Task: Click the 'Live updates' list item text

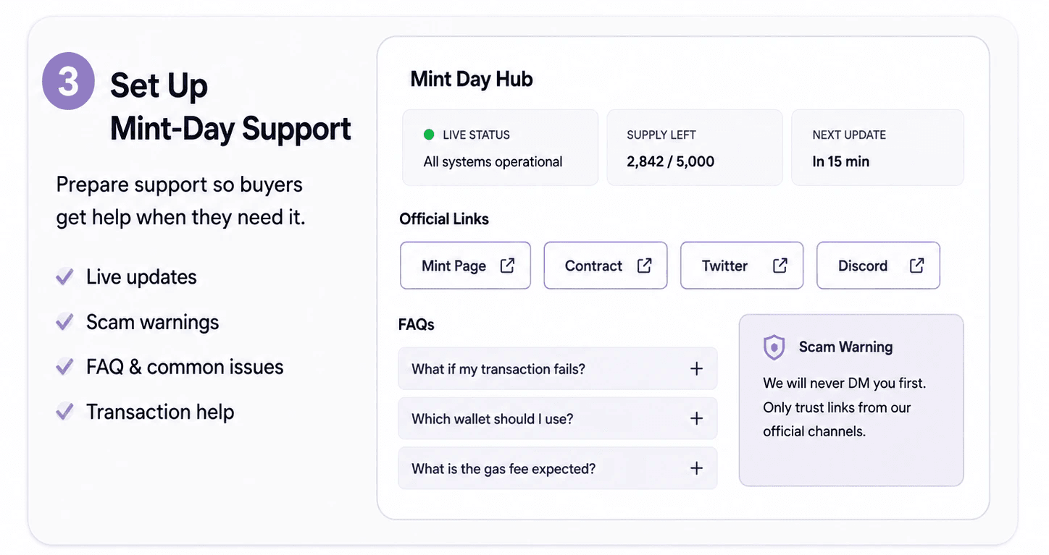Action: pos(141,277)
